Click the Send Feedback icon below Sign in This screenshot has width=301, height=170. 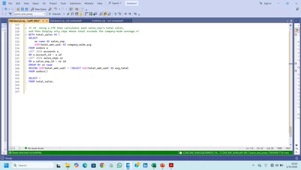(x=297, y=9)
